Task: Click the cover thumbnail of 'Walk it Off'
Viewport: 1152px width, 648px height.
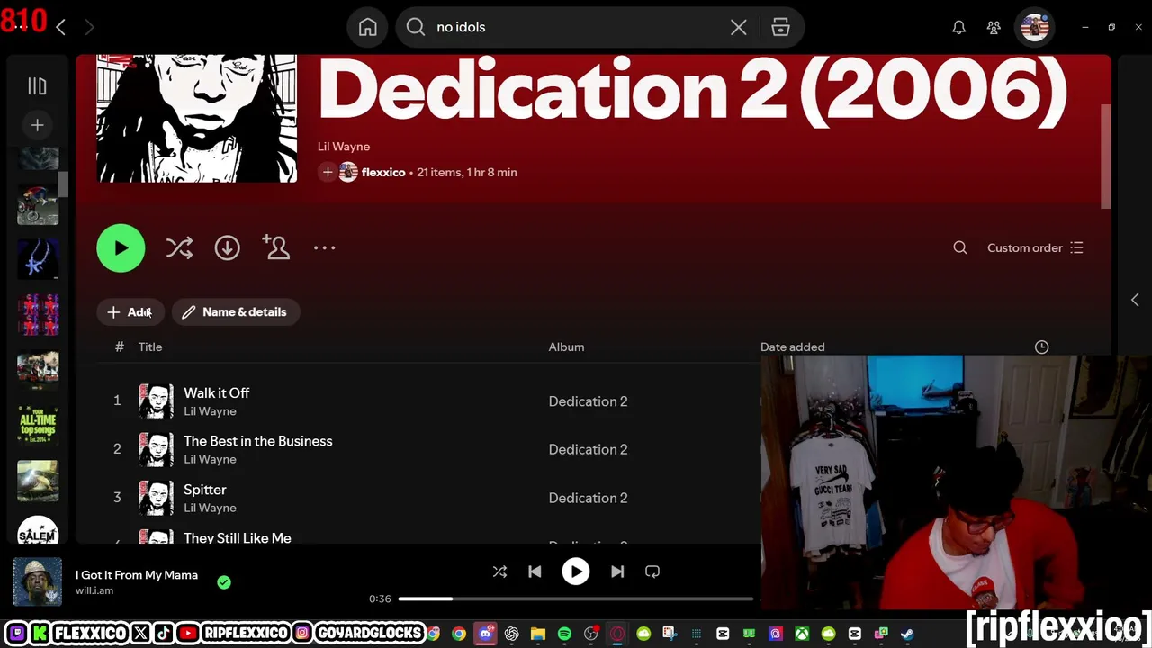Action: [156, 401]
